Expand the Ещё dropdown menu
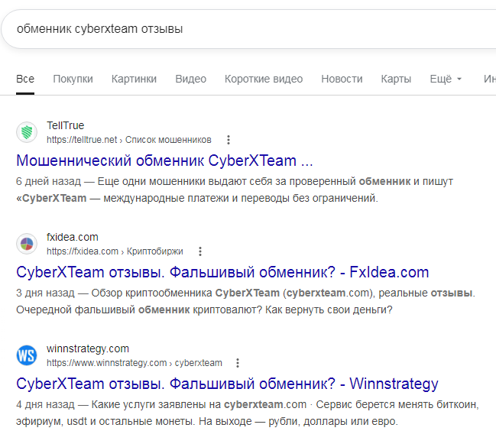 click(446, 79)
